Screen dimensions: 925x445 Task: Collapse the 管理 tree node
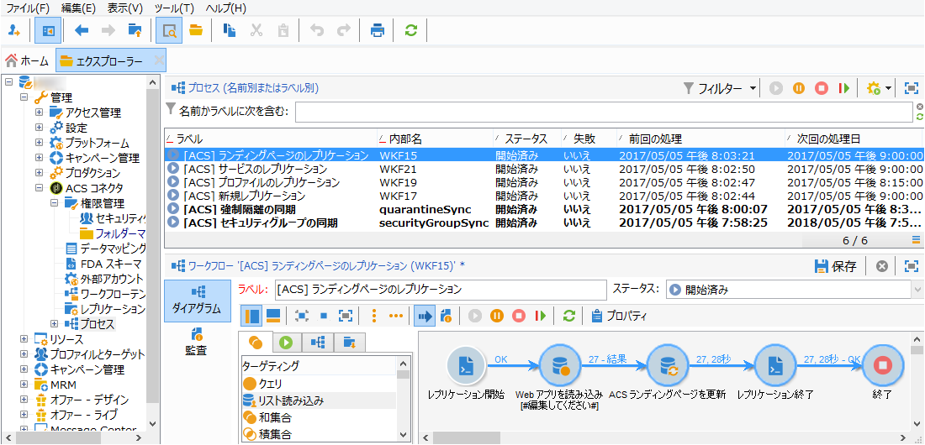coord(24,97)
